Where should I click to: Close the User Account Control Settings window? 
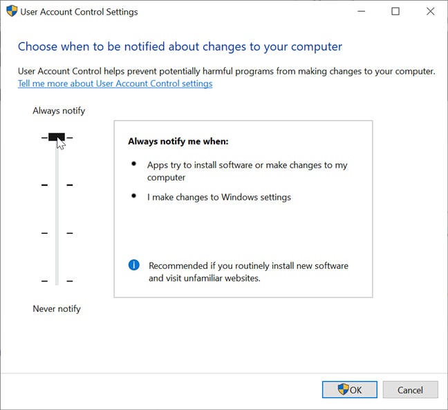pos(430,12)
